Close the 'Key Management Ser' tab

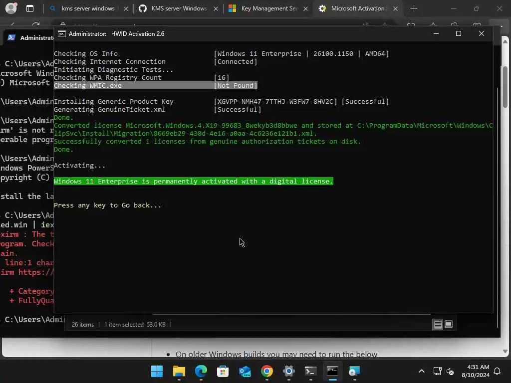coord(306,9)
